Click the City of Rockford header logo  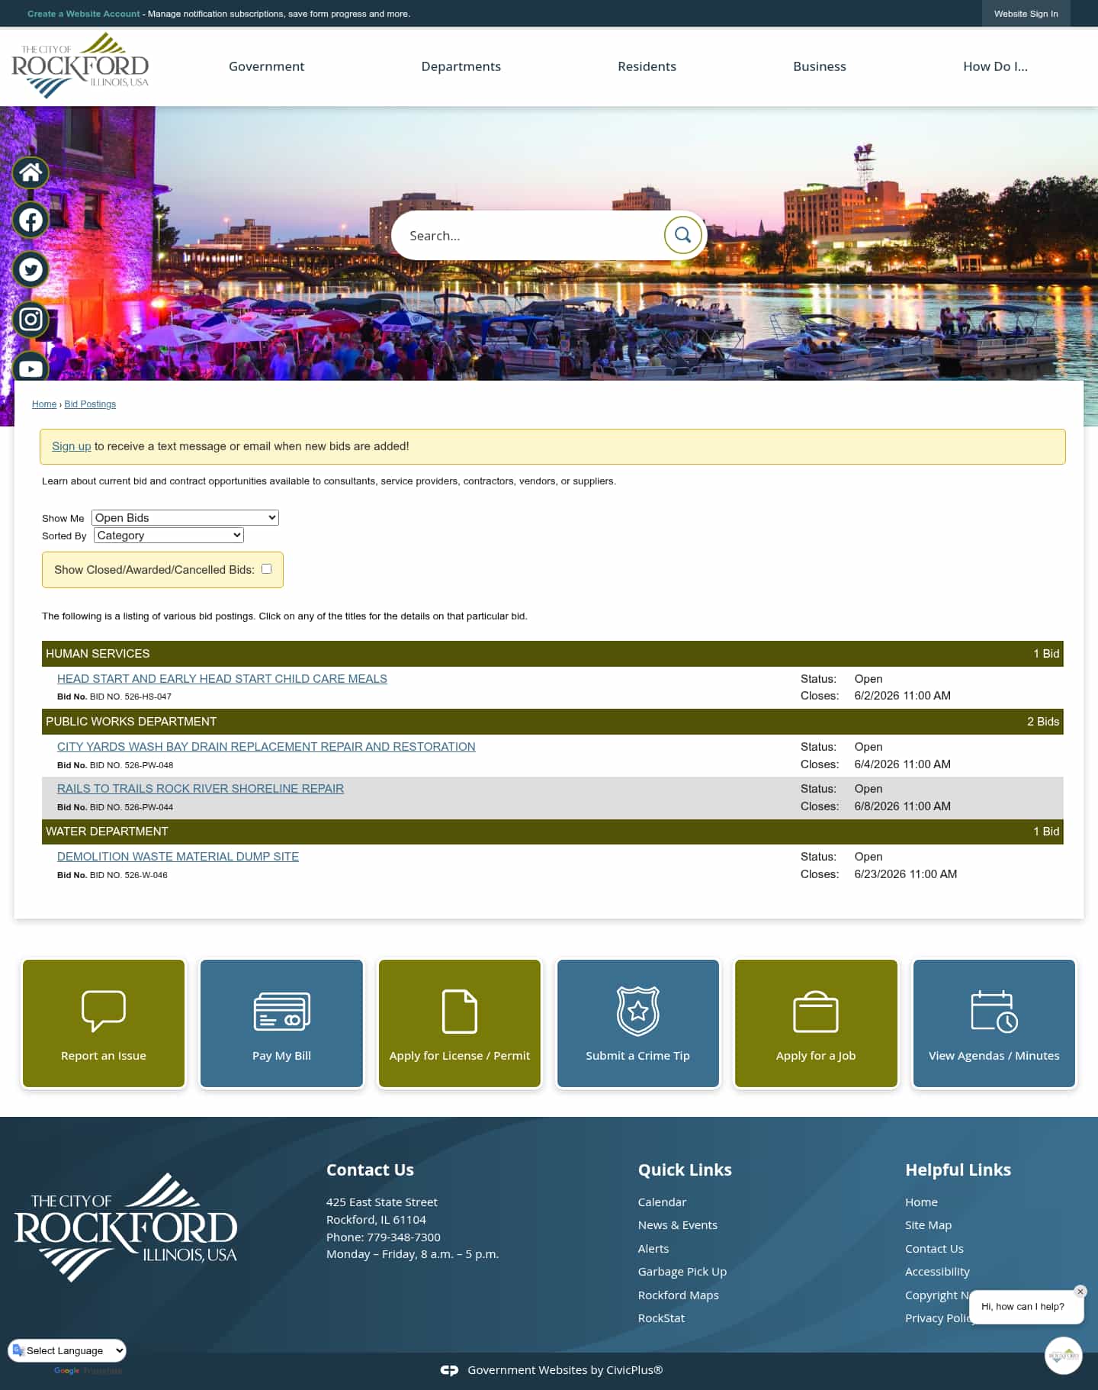point(80,66)
